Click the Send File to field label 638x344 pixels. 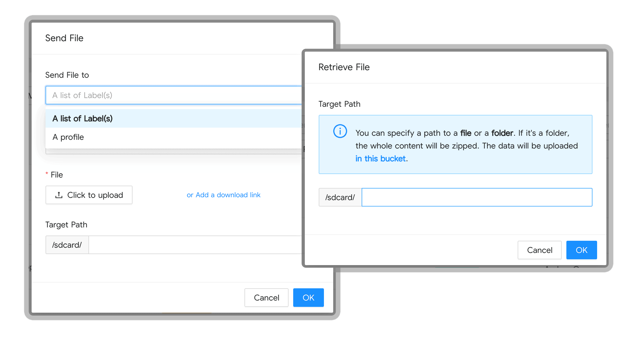pyautogui.click(x=67, y=75)
